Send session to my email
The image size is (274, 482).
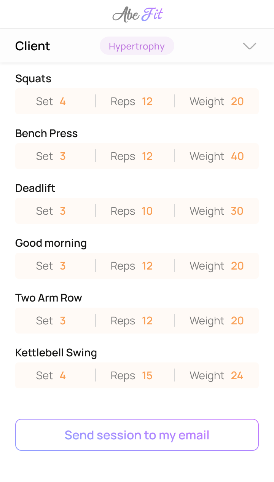[x=137, y=435]
